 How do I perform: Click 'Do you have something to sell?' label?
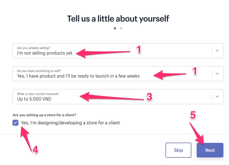(39, 71)
